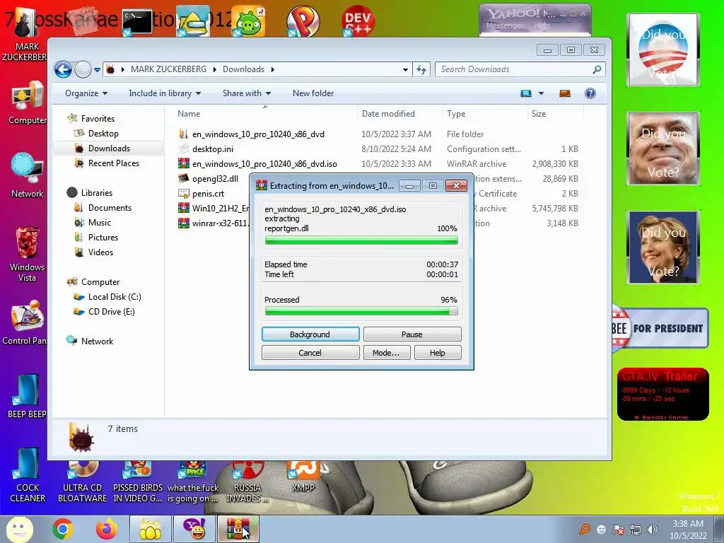
Task: Open XMPP desktop shortcut
Action: point(303,477)
